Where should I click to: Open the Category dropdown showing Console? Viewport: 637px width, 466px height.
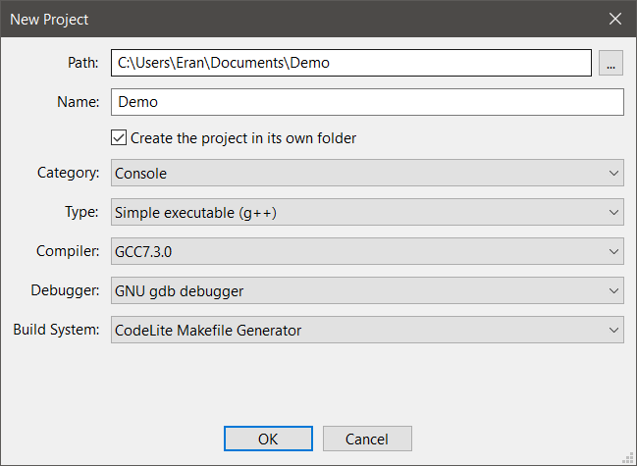pos(367,173)
